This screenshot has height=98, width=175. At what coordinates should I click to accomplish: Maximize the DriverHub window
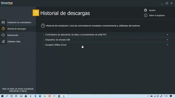pos(167,3)
